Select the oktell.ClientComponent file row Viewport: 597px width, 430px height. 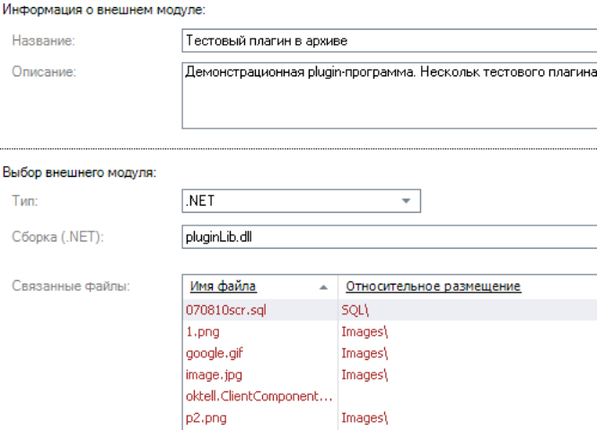coord(259,396)
